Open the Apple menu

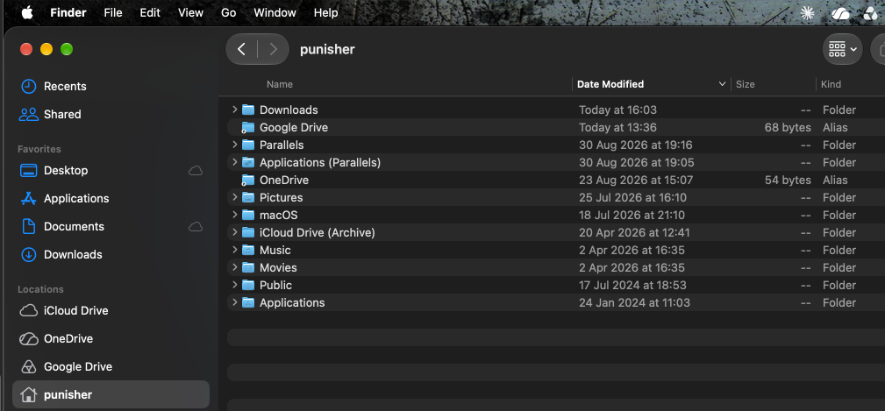(x=27, y=12)
